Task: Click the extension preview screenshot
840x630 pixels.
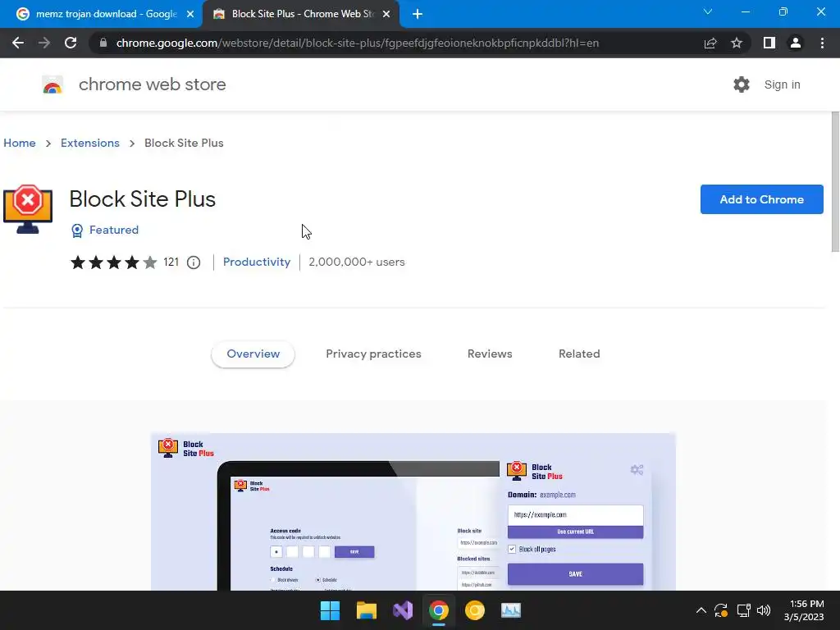Action: click(x=413, y=512)
